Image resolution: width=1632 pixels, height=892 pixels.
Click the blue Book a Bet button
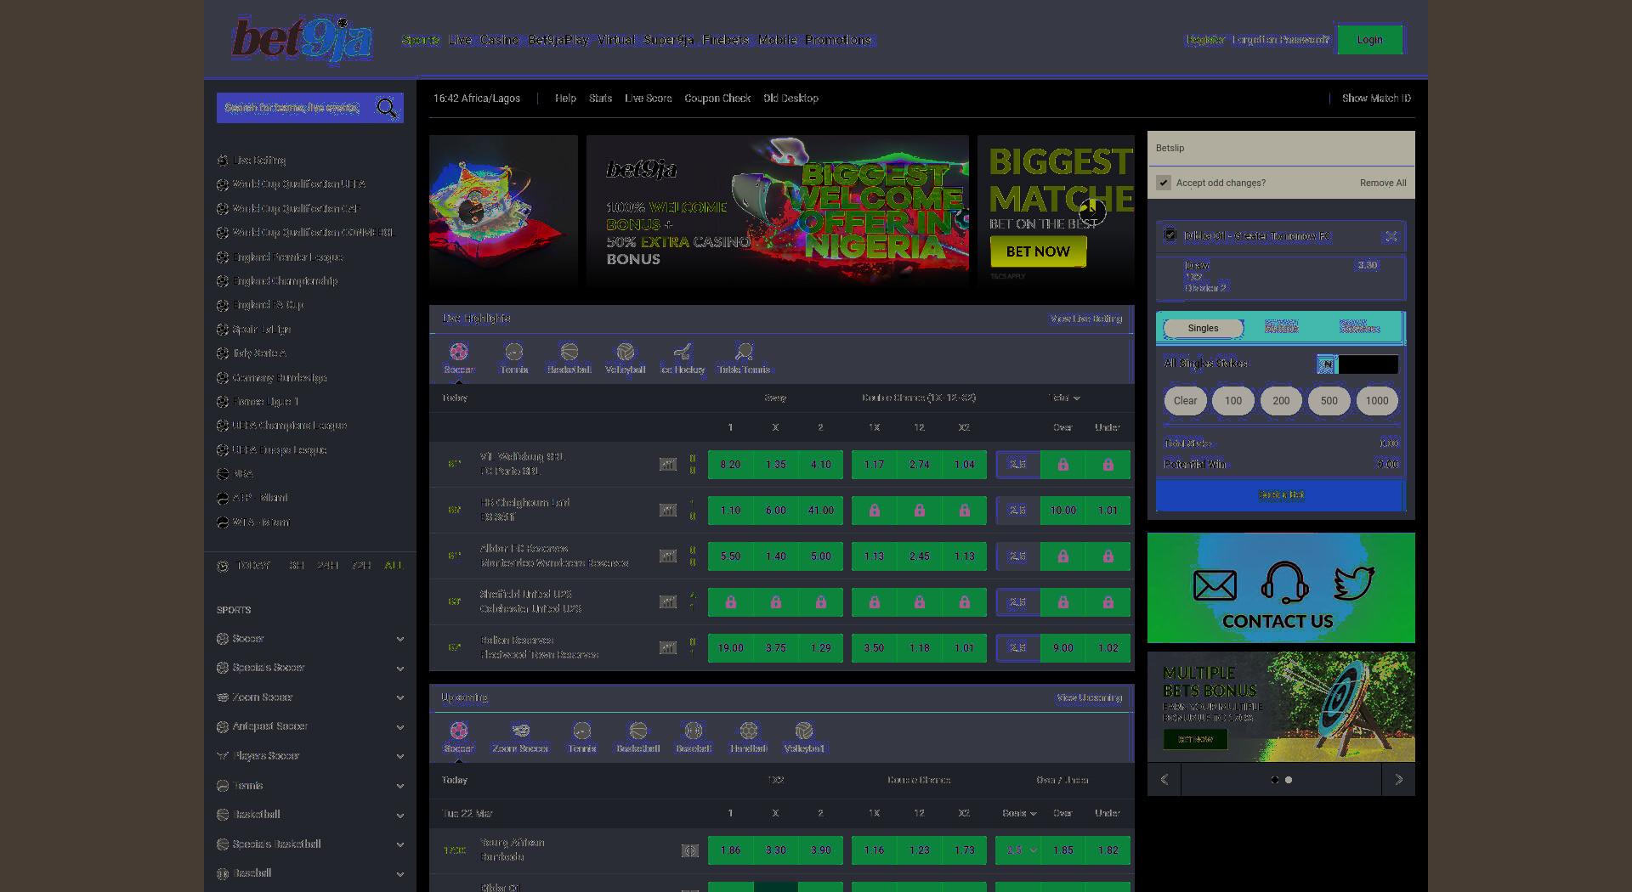coord(1281,495)
